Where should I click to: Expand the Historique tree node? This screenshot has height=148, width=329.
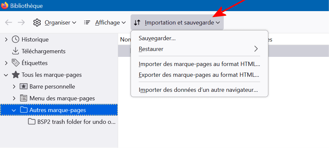pos(6,40)
